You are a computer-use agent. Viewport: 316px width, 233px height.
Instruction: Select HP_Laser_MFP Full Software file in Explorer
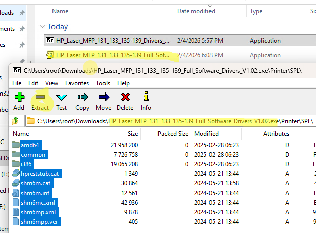coord(112,55)
